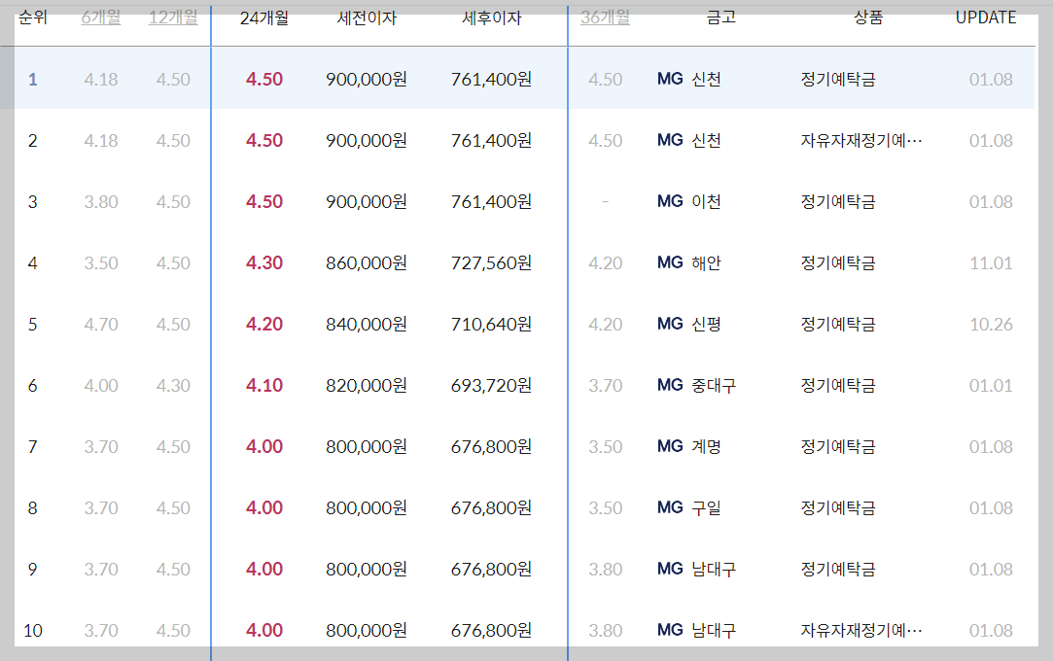Click the 3.70 36-month rate for MG 중대구
The height and width of the screenshot is (661, 1053).
click(605, 385)
